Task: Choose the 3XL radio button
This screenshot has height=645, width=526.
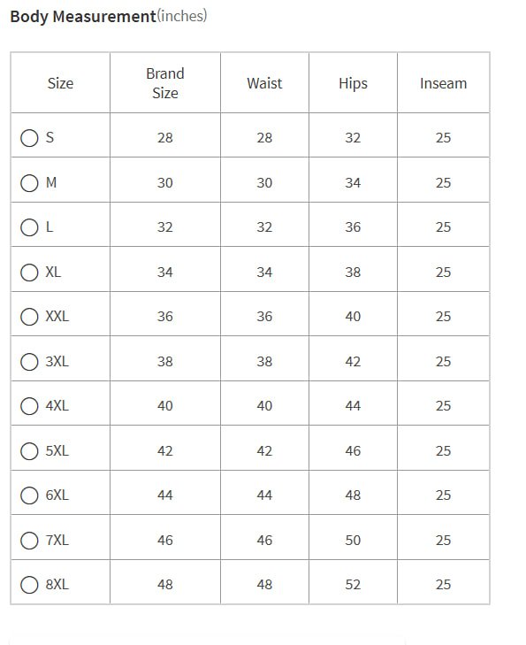Action: pyautogui.click(x=29, y=362)
